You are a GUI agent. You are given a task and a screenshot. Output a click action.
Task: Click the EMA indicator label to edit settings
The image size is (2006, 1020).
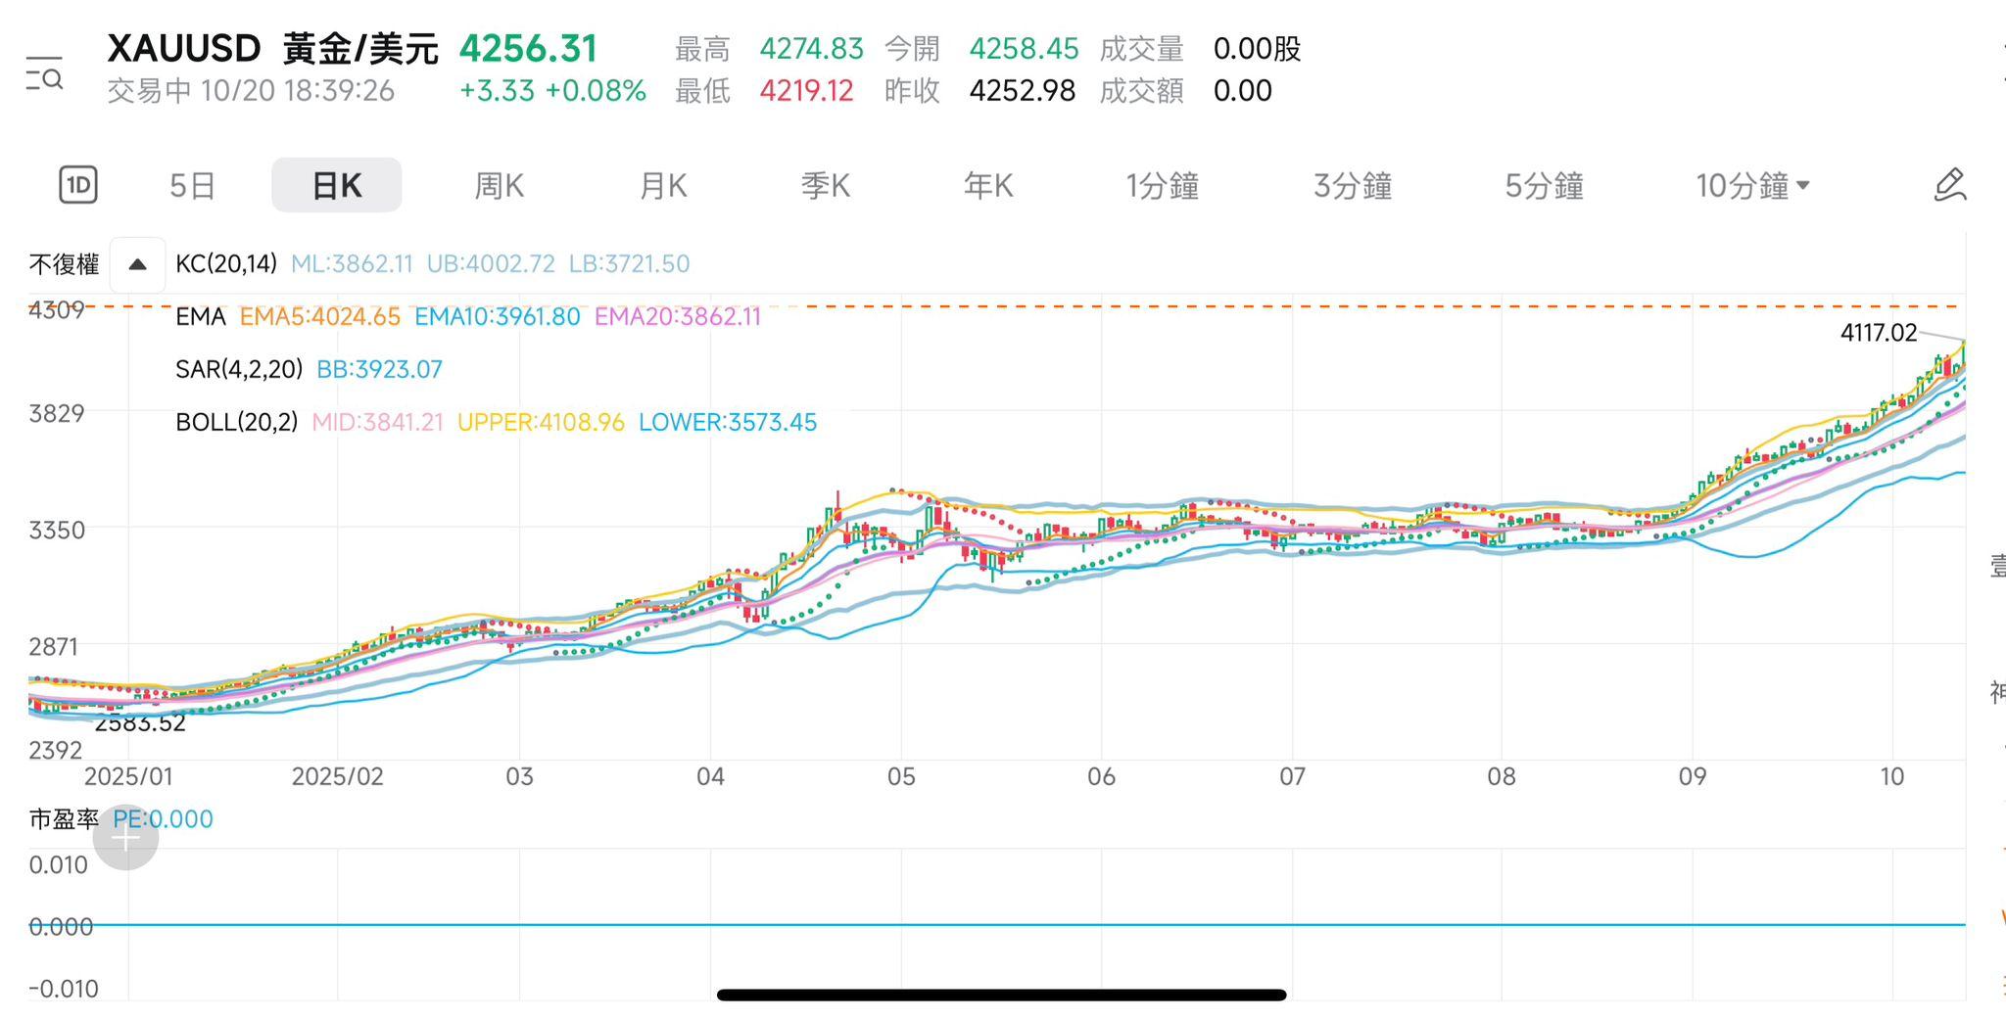coord(199,316)
